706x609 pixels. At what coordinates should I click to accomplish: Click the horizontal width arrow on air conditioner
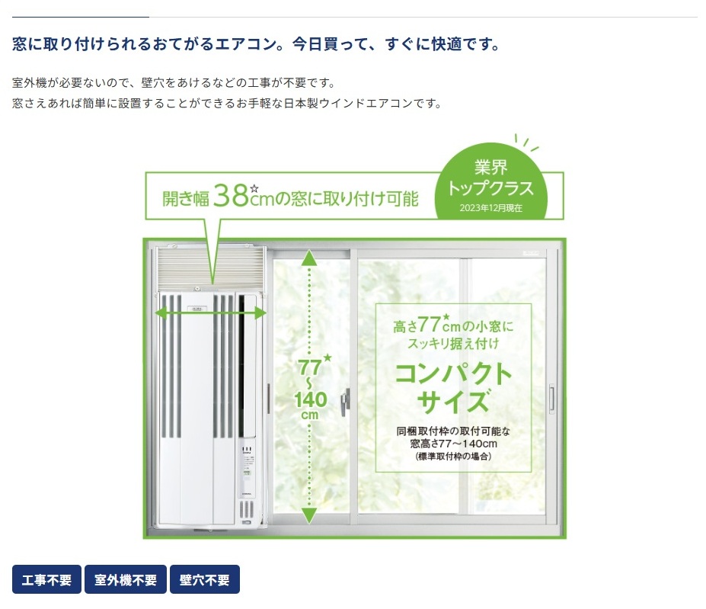211,313
